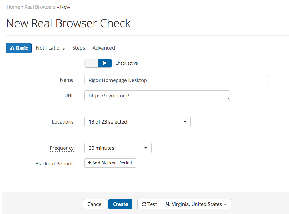Cancel the new check form
Screen dimensions: 289x214
(x=95, y=204)
